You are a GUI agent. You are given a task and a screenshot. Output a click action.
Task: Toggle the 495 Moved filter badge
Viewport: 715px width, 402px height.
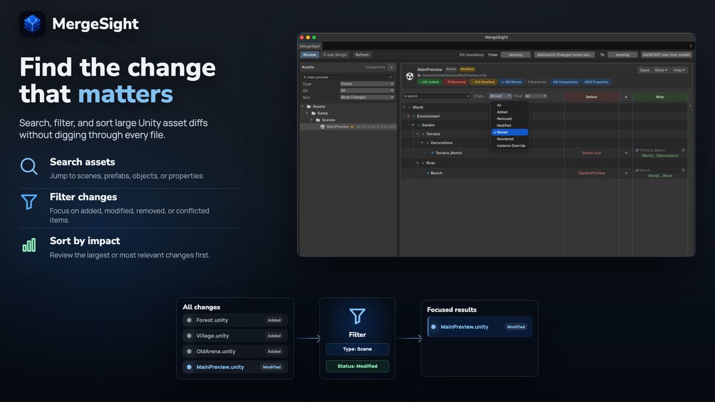(511, 82)
